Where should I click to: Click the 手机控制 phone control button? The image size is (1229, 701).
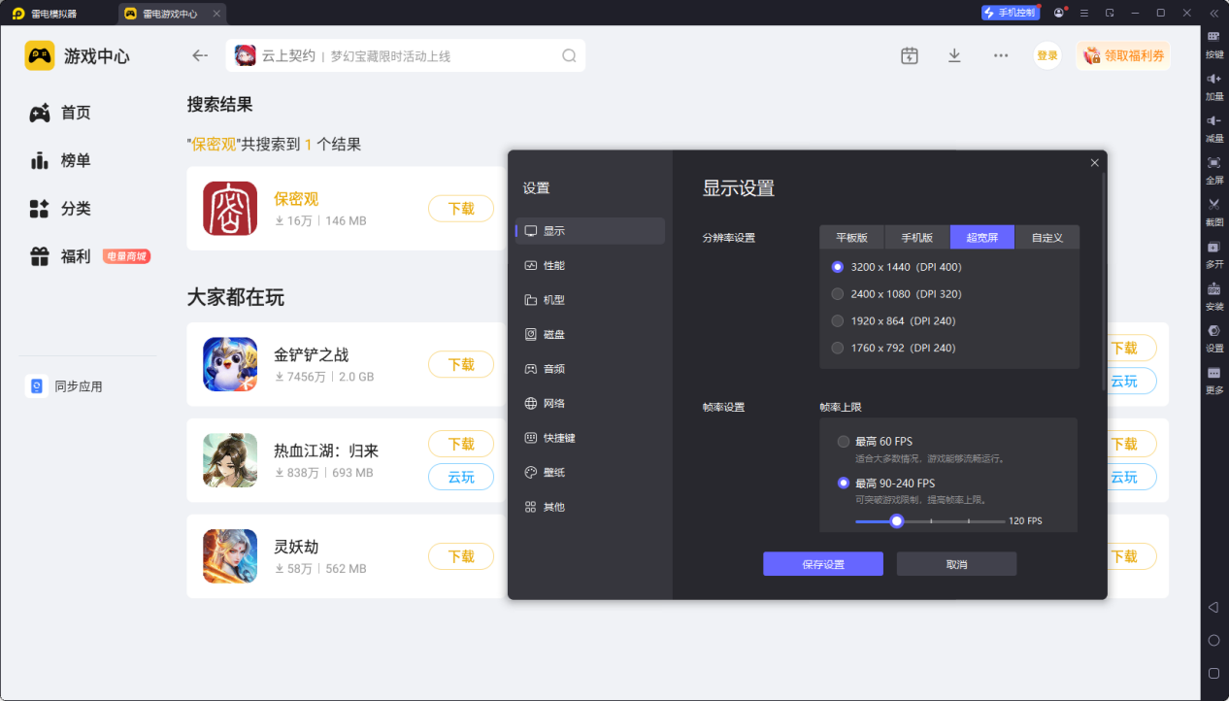pyautogui.click(x=1010, y=13)
